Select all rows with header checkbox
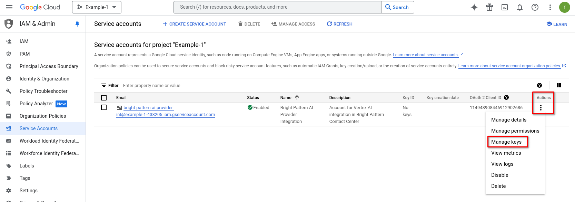This screenshot has width=575, height=202. tap(104, 98)
